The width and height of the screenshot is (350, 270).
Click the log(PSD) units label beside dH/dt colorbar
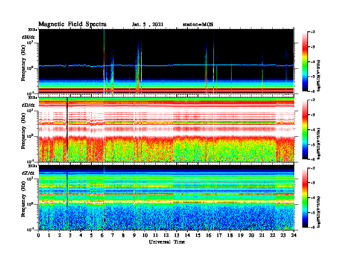pos(319,75)
